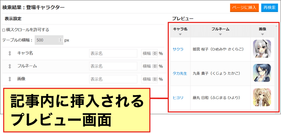Click the 表示名 field for 画像 row

(x=113, y=79)
